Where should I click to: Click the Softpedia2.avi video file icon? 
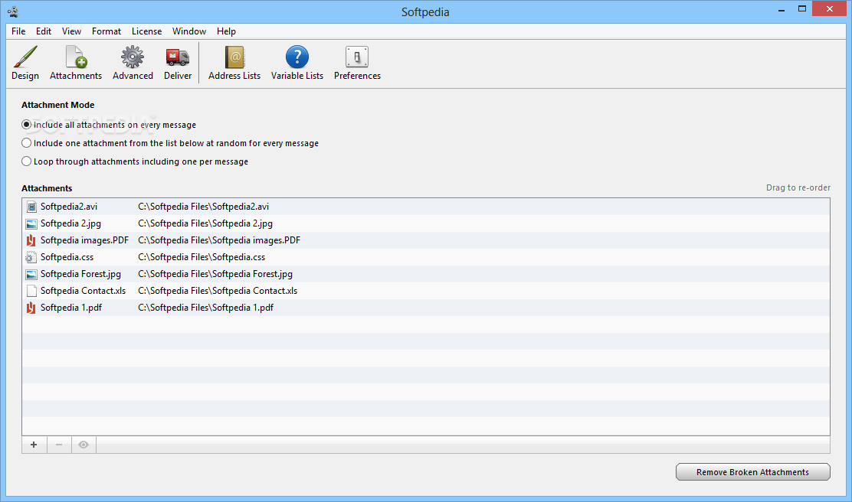pyautogui.click(x=31, y=207)
